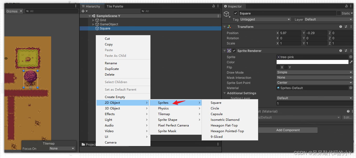The image size is (356, 158).
Task: Click the white Color swatch field
Action: click(312, 62)
